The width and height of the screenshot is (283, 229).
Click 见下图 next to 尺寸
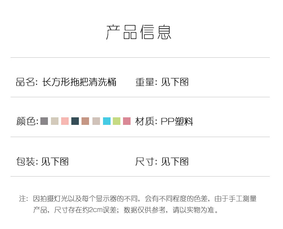click(x=175, y=161)
